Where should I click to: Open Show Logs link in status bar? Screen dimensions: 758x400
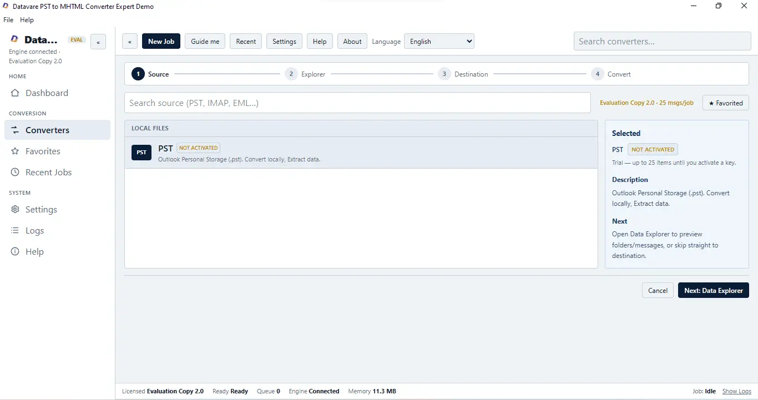tap(737, 392)
